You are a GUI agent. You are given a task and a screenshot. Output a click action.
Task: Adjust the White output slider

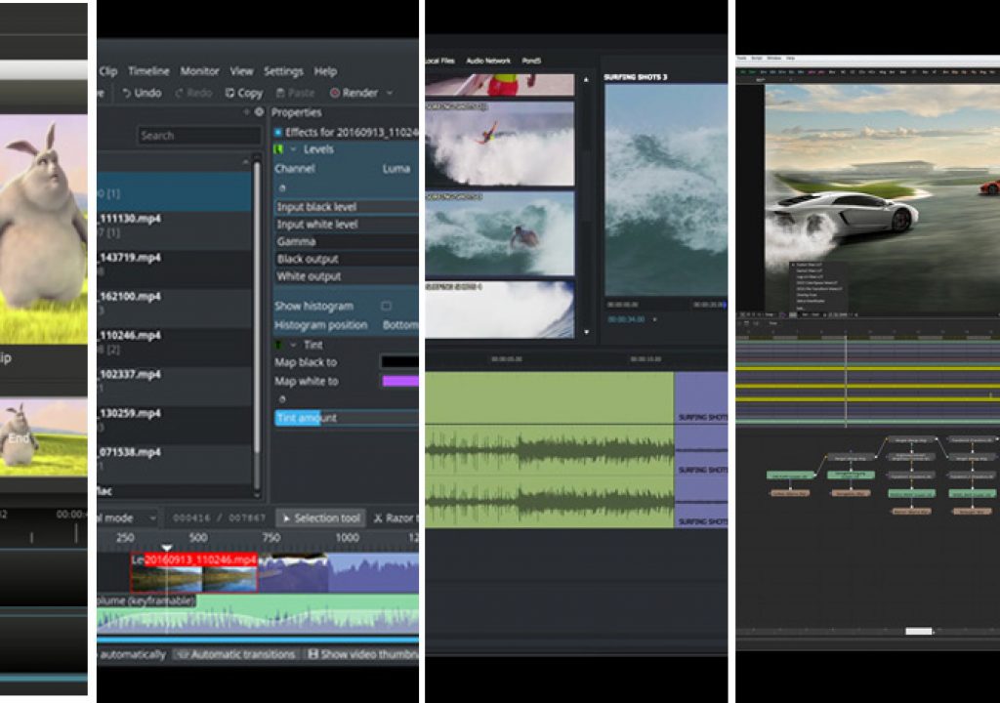347,276
